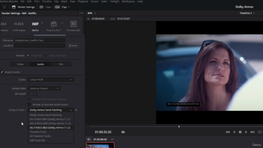Stop playback button

240,132
